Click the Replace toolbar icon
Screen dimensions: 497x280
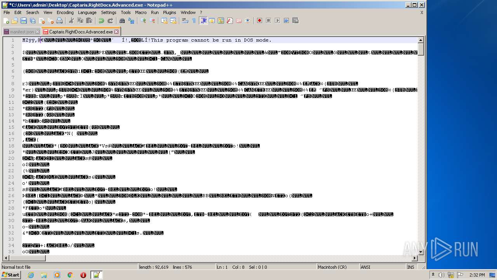[131, 21]
